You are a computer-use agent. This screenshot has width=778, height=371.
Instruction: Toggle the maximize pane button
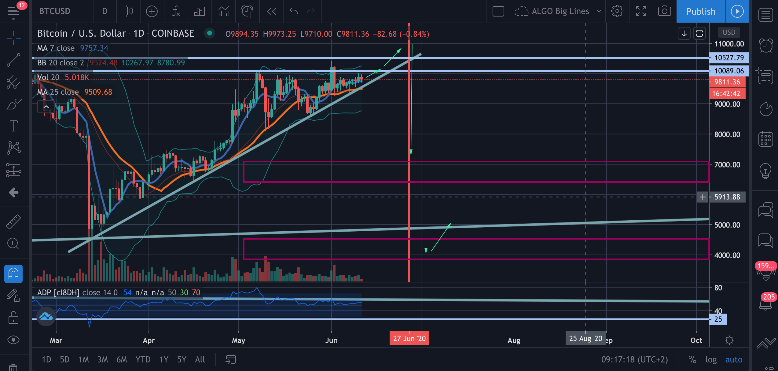pos(699,33)
